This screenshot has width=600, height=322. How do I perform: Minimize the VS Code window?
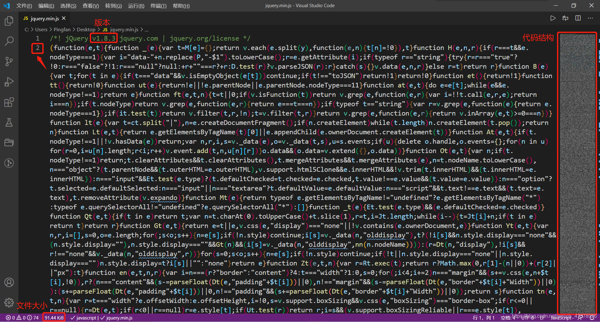pyautogui.click(x=555, y=6)
